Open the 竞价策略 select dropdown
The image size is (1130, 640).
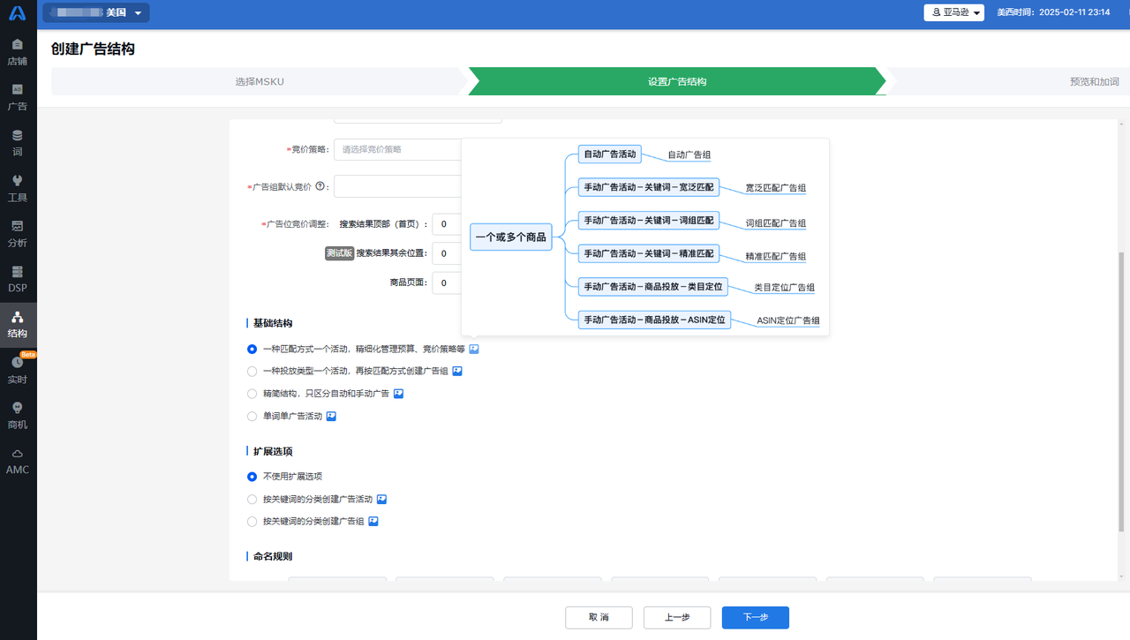pyautogui.click(x=397, y=149)
